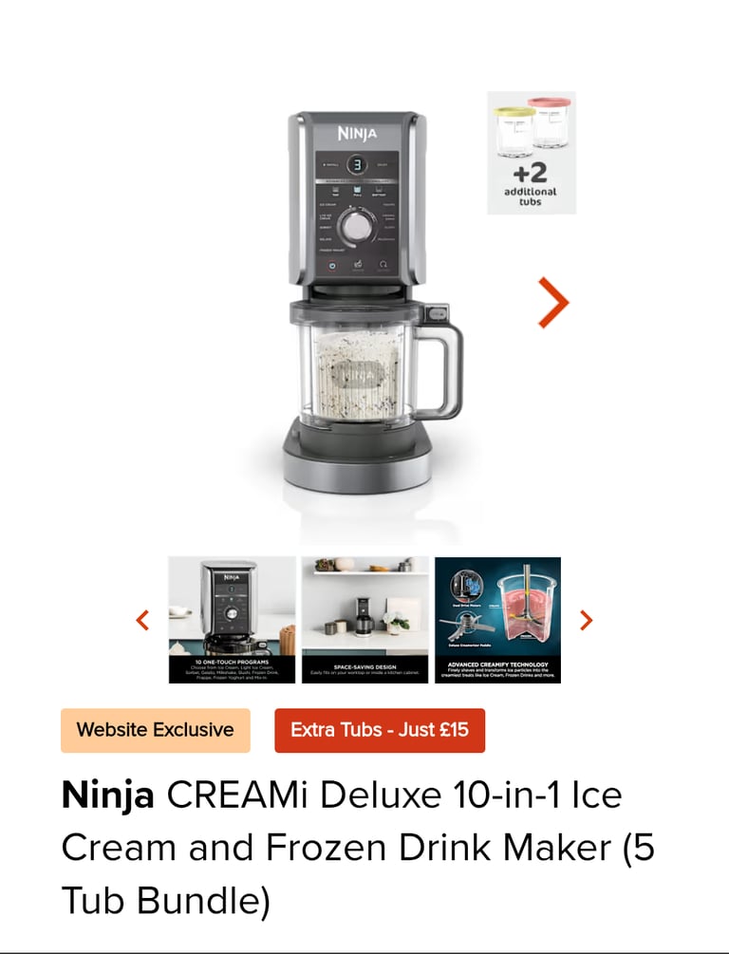Click the yellow-lidded tub in the badge
The height and width of the screenshot is (954, 729).
514,132
